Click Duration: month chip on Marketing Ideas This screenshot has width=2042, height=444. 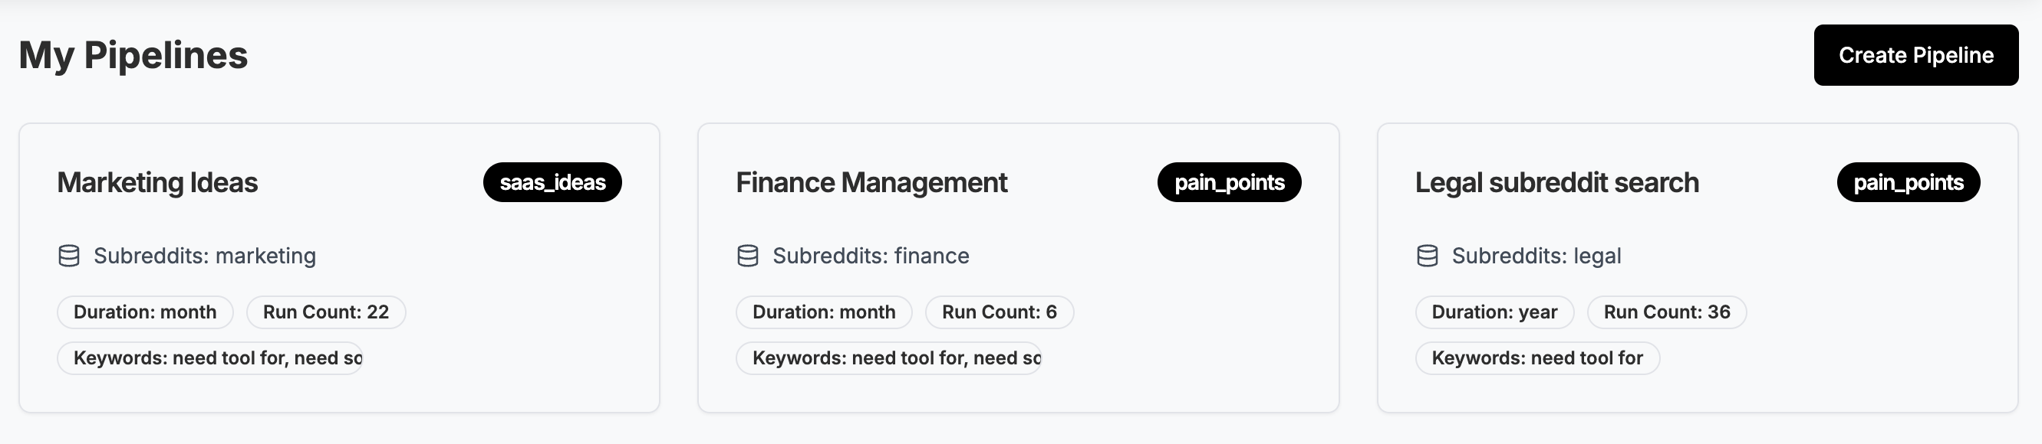point(145,312)
